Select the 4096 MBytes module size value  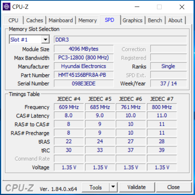84,49
